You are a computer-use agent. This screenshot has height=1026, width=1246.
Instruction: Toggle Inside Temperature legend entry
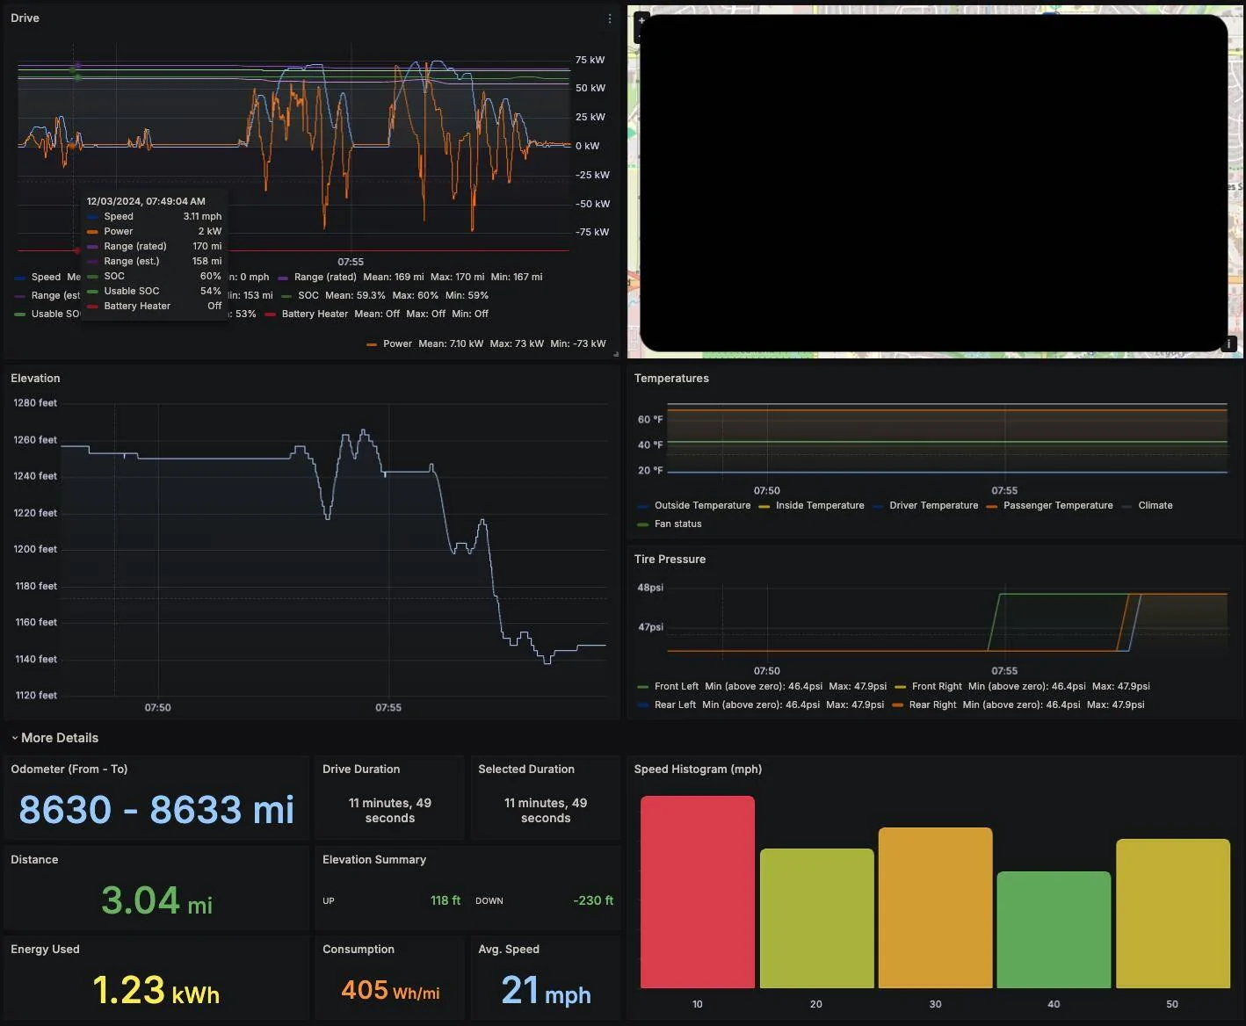tap(820, 506)
